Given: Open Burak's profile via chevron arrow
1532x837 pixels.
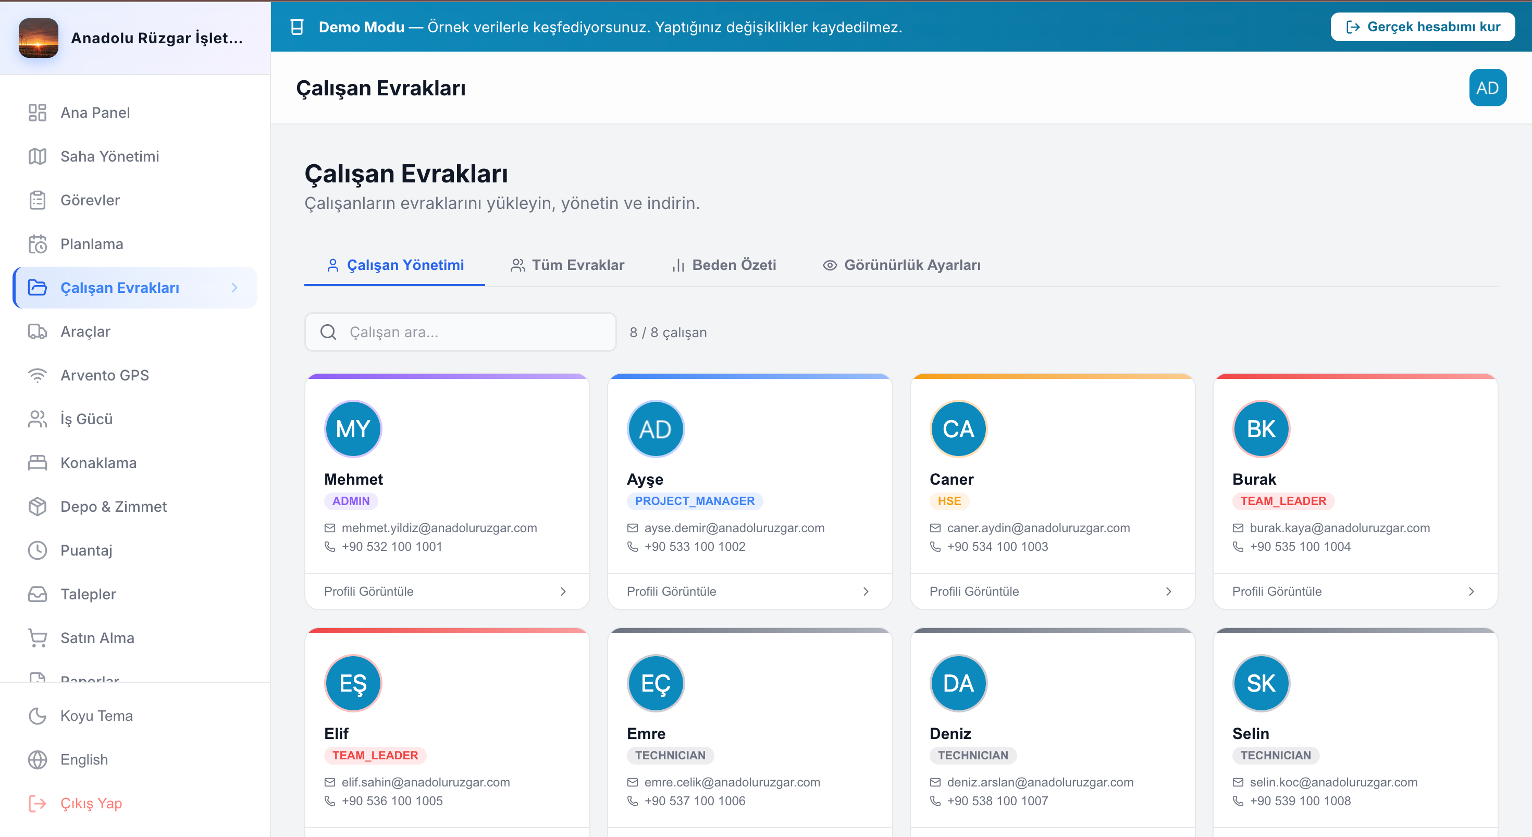Looking at the screenshot, I should point(1472,592).
